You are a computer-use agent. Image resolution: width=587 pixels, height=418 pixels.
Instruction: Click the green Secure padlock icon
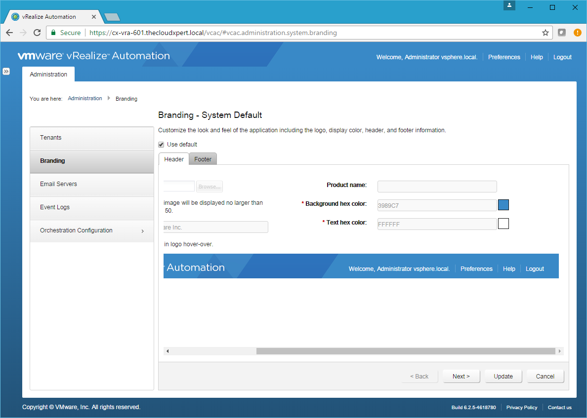point(53,33)
